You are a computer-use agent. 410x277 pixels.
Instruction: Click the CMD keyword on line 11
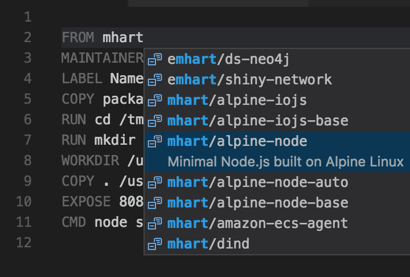tap(75, 223)
